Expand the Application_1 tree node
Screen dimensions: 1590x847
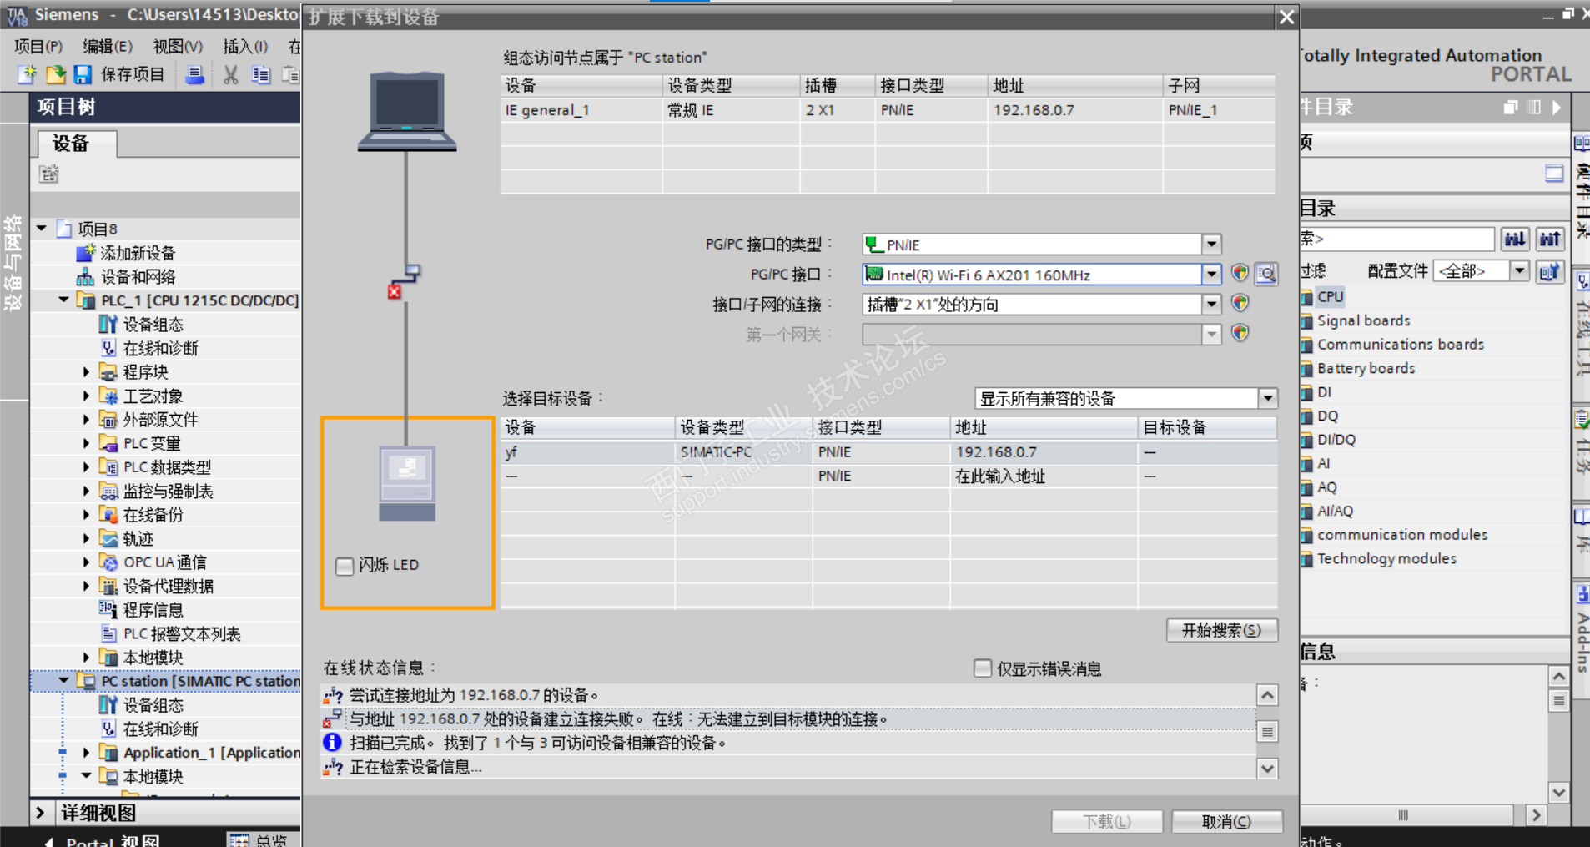[x=87, y=753]
